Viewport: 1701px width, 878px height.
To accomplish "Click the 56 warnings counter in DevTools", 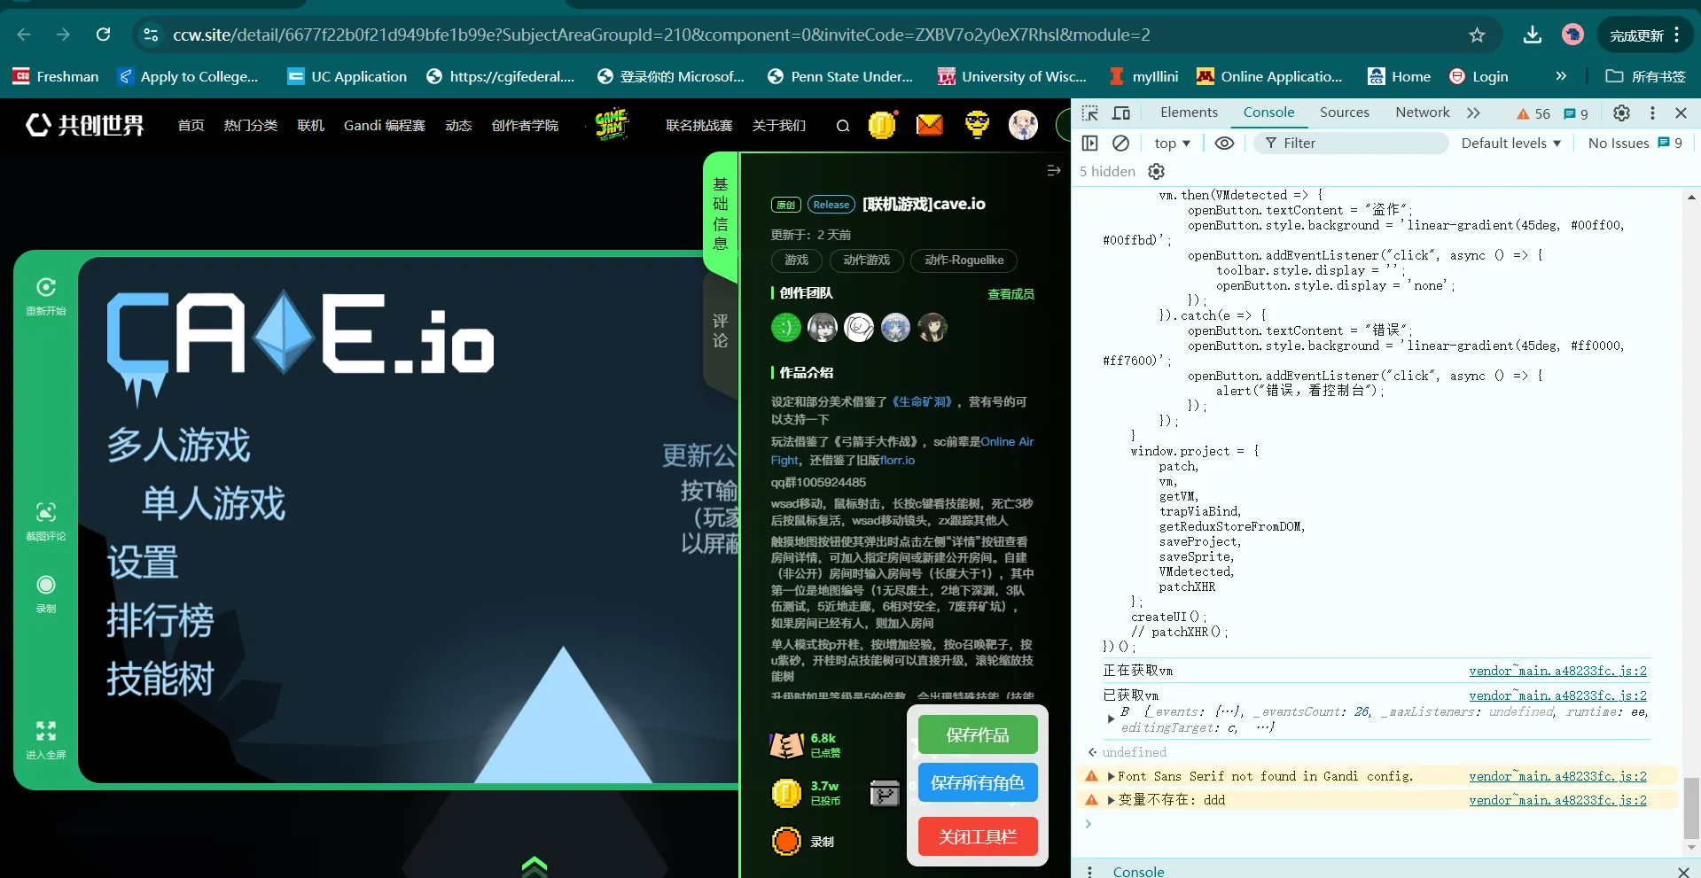I will coord(1533,113).
